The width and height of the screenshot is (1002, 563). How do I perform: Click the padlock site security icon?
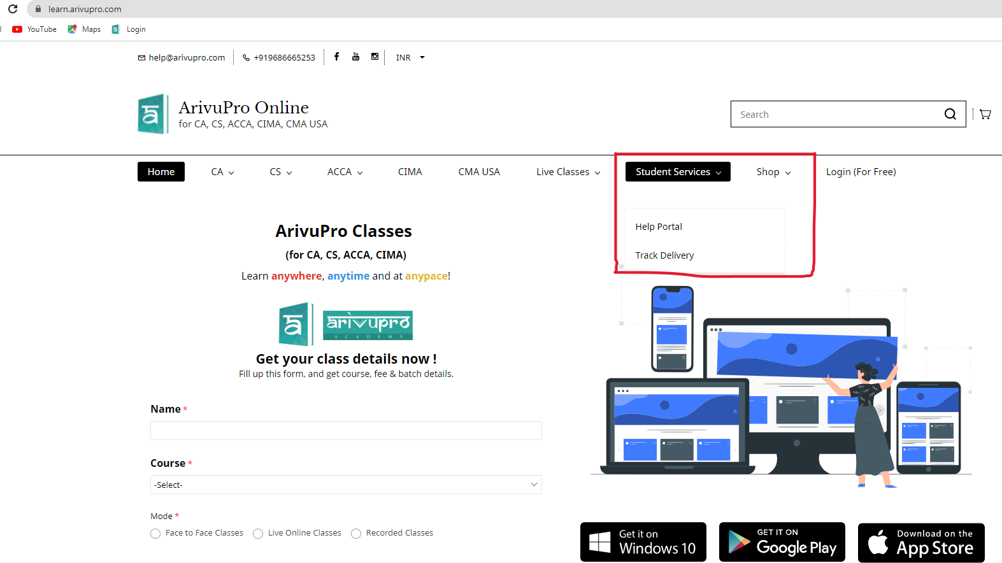click(38, 9)
